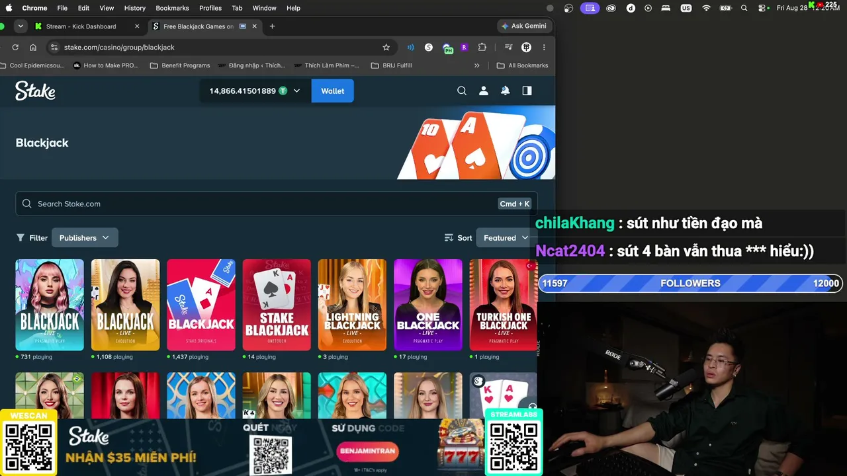The image size is (847, 476).
Task: Open the Chrome Extensions puzzle icon
Action: pos(482,47)
